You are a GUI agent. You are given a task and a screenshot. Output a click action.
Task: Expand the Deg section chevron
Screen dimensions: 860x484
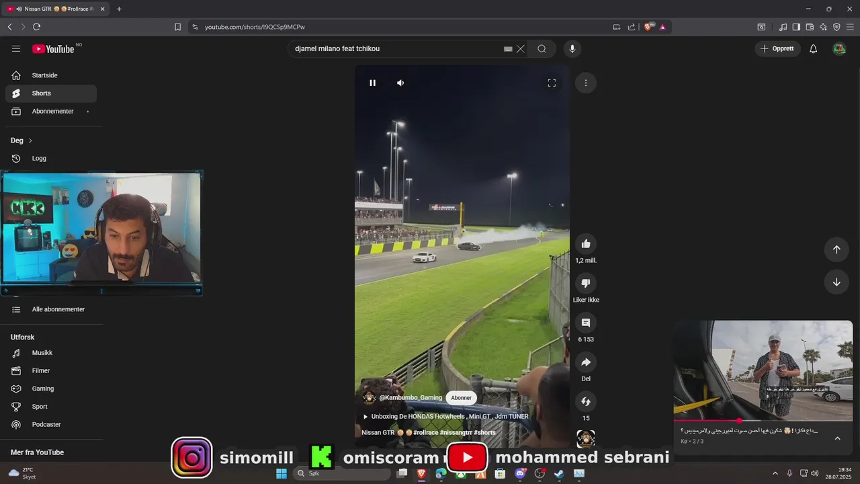(x=30, y=140)
